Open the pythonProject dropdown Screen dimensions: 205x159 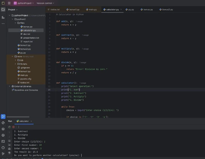click(x=24, y=3)
